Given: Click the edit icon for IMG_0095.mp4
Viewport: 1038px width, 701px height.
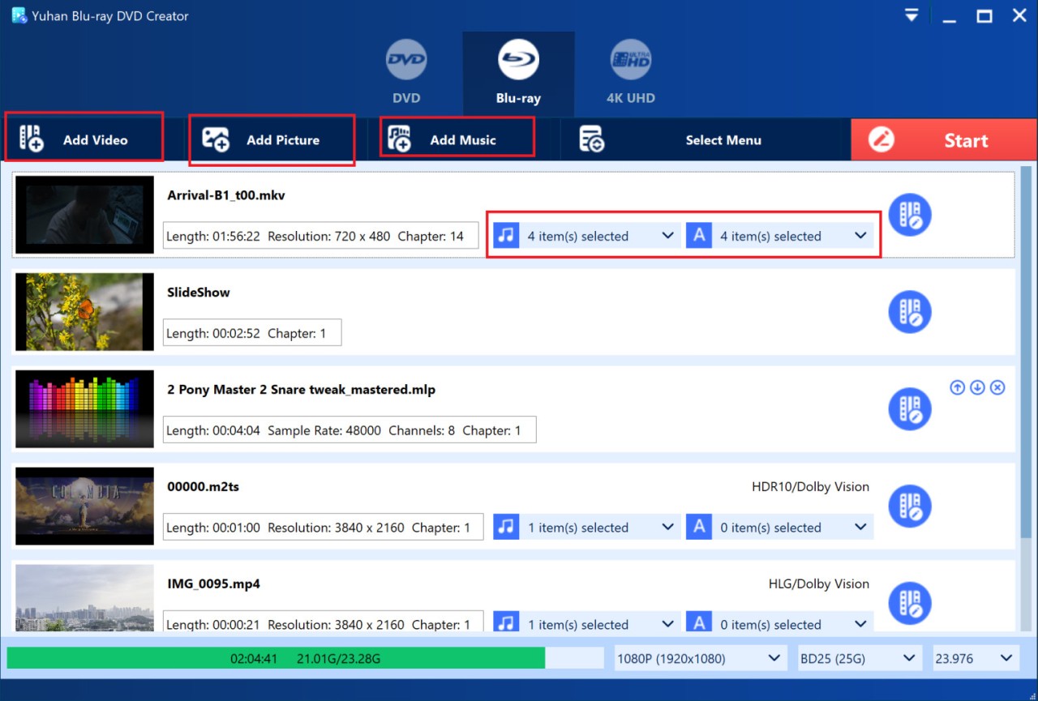Looking at the screenshot, I should coord(909,603).
